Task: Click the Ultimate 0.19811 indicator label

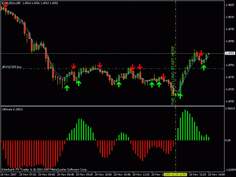Action: pyautogui.click(x=12, y=109)
